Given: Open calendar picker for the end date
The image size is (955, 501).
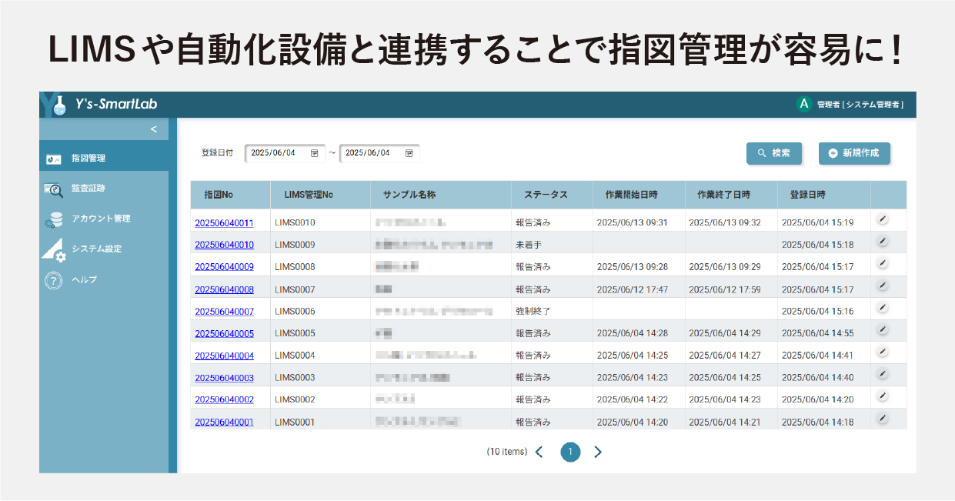Looking at the screenshot, I should [x=409, y=153].
